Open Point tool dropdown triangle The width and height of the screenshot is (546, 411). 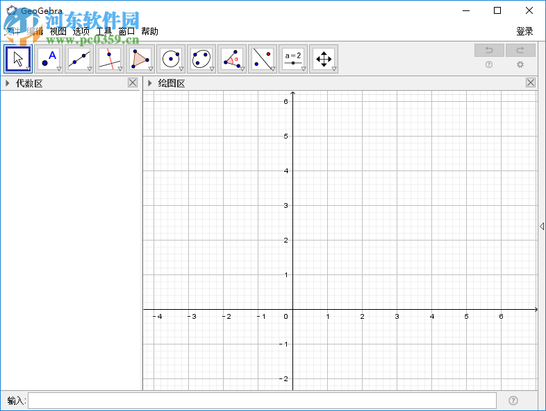[59, 69]
